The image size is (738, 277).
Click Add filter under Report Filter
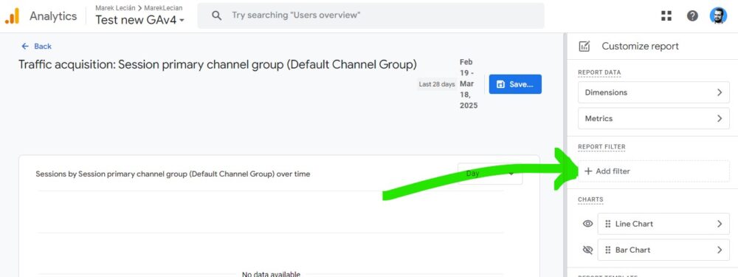coord(654,171)
